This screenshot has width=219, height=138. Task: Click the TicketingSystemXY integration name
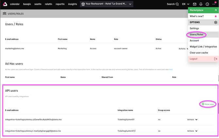tap(126, 120)
